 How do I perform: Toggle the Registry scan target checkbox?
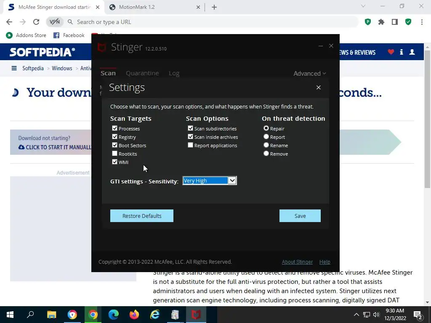pyautogui.click(x=114, y=137)
